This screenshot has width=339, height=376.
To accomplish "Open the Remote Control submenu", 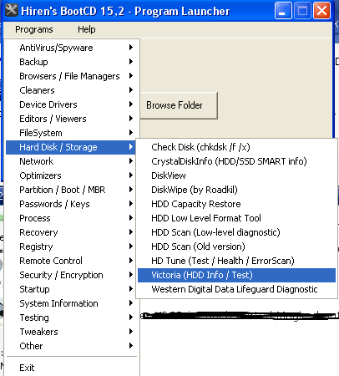I will click(71, 261).
